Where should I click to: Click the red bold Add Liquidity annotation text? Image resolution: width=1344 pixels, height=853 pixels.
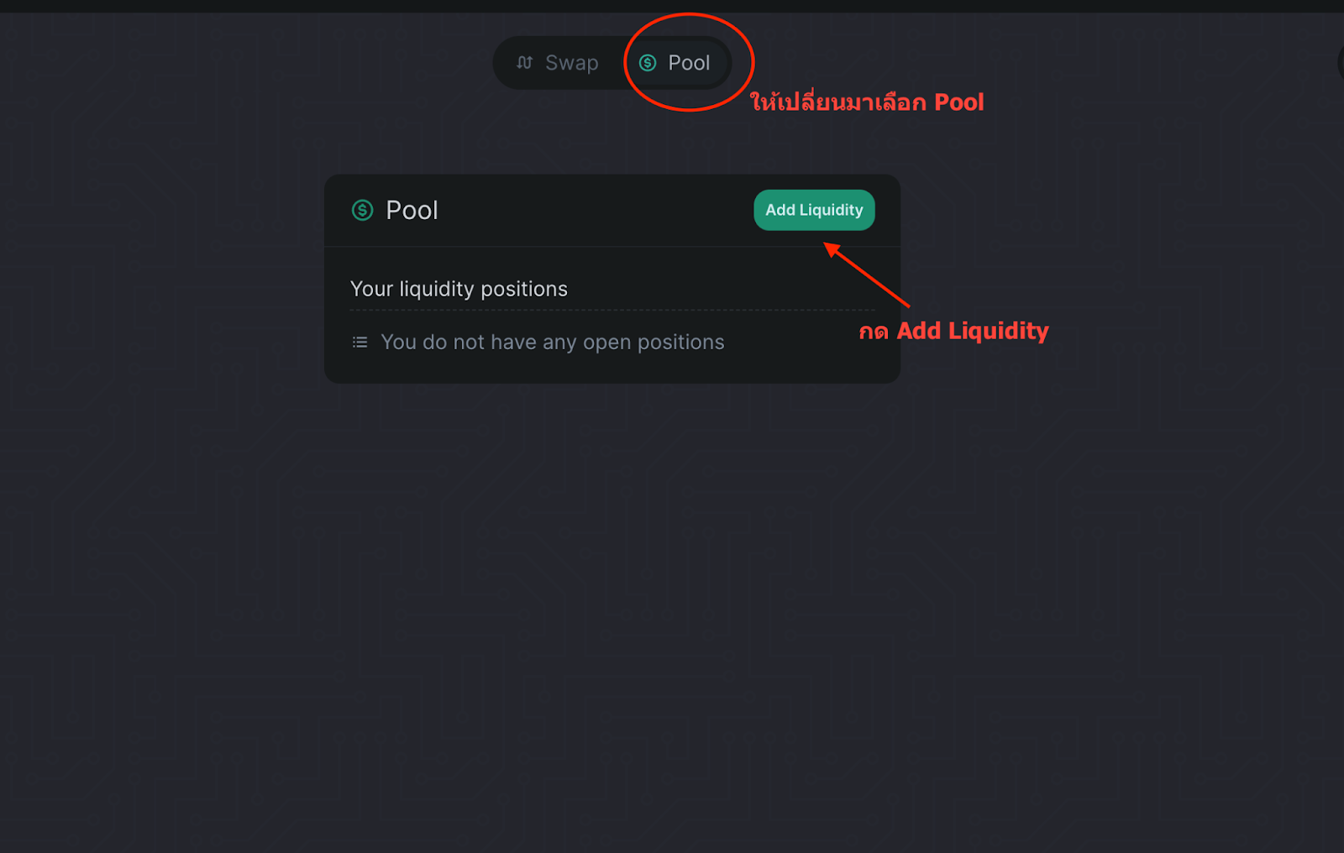click(x=973, y=331)
